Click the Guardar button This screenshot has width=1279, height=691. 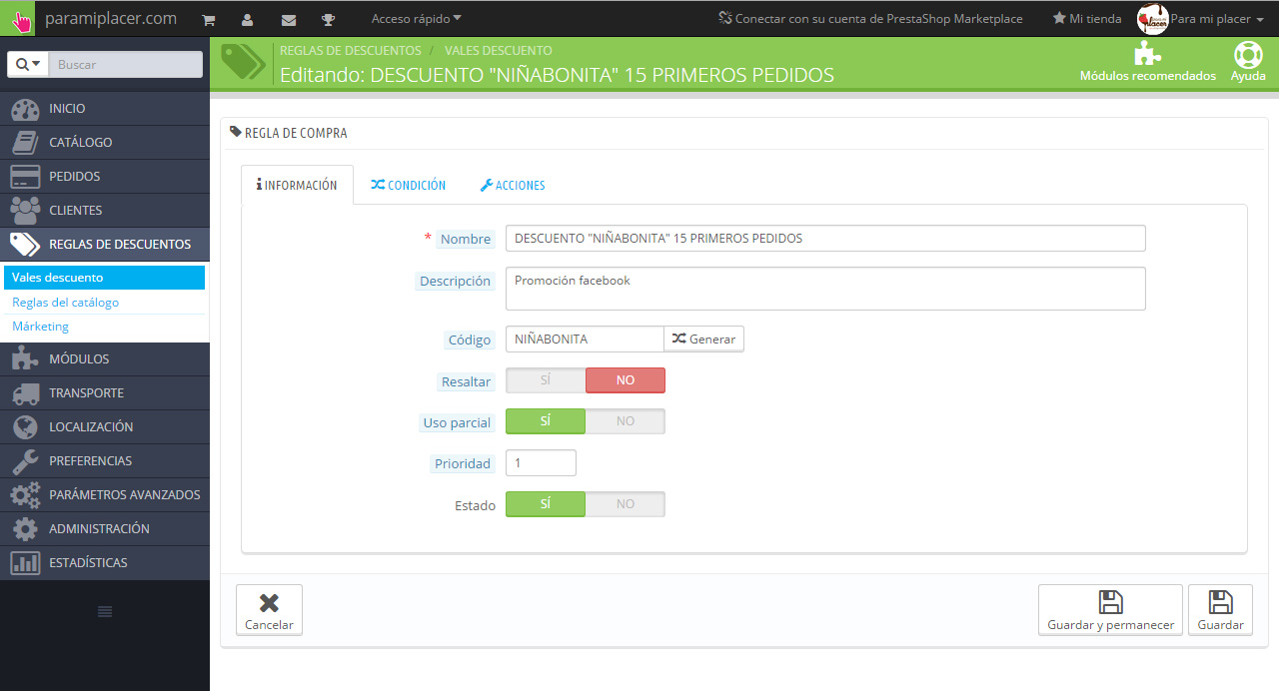[1220, 610]
